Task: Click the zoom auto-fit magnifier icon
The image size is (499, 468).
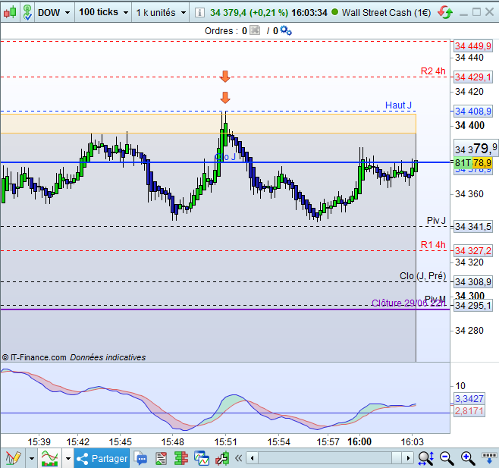Action: click(x=425, y=458)
